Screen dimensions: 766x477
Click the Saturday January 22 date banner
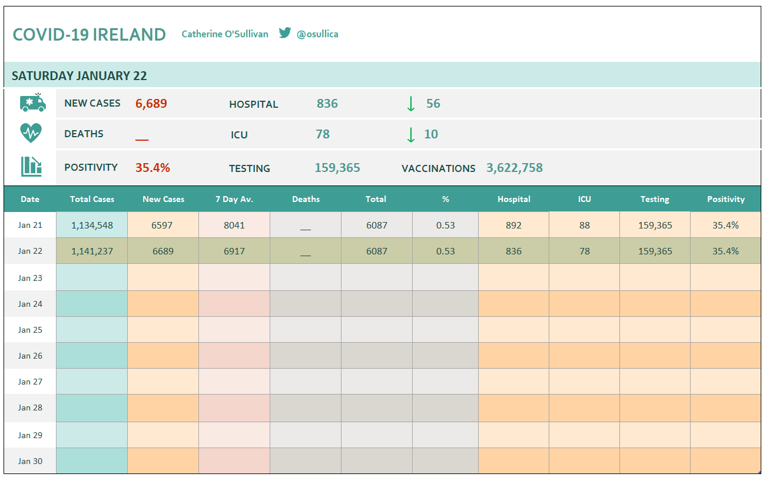[x=382, y=75]
